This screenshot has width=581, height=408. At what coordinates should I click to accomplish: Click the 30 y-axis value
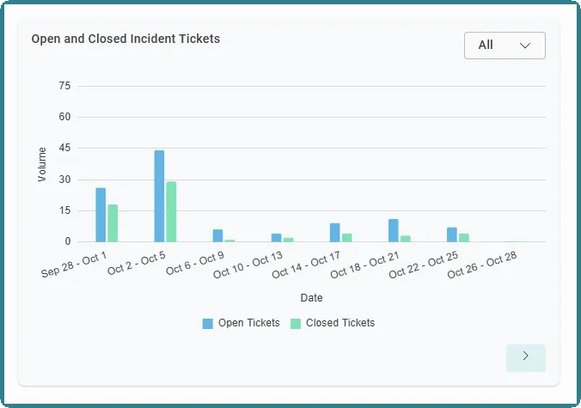[x=64, y=180]
